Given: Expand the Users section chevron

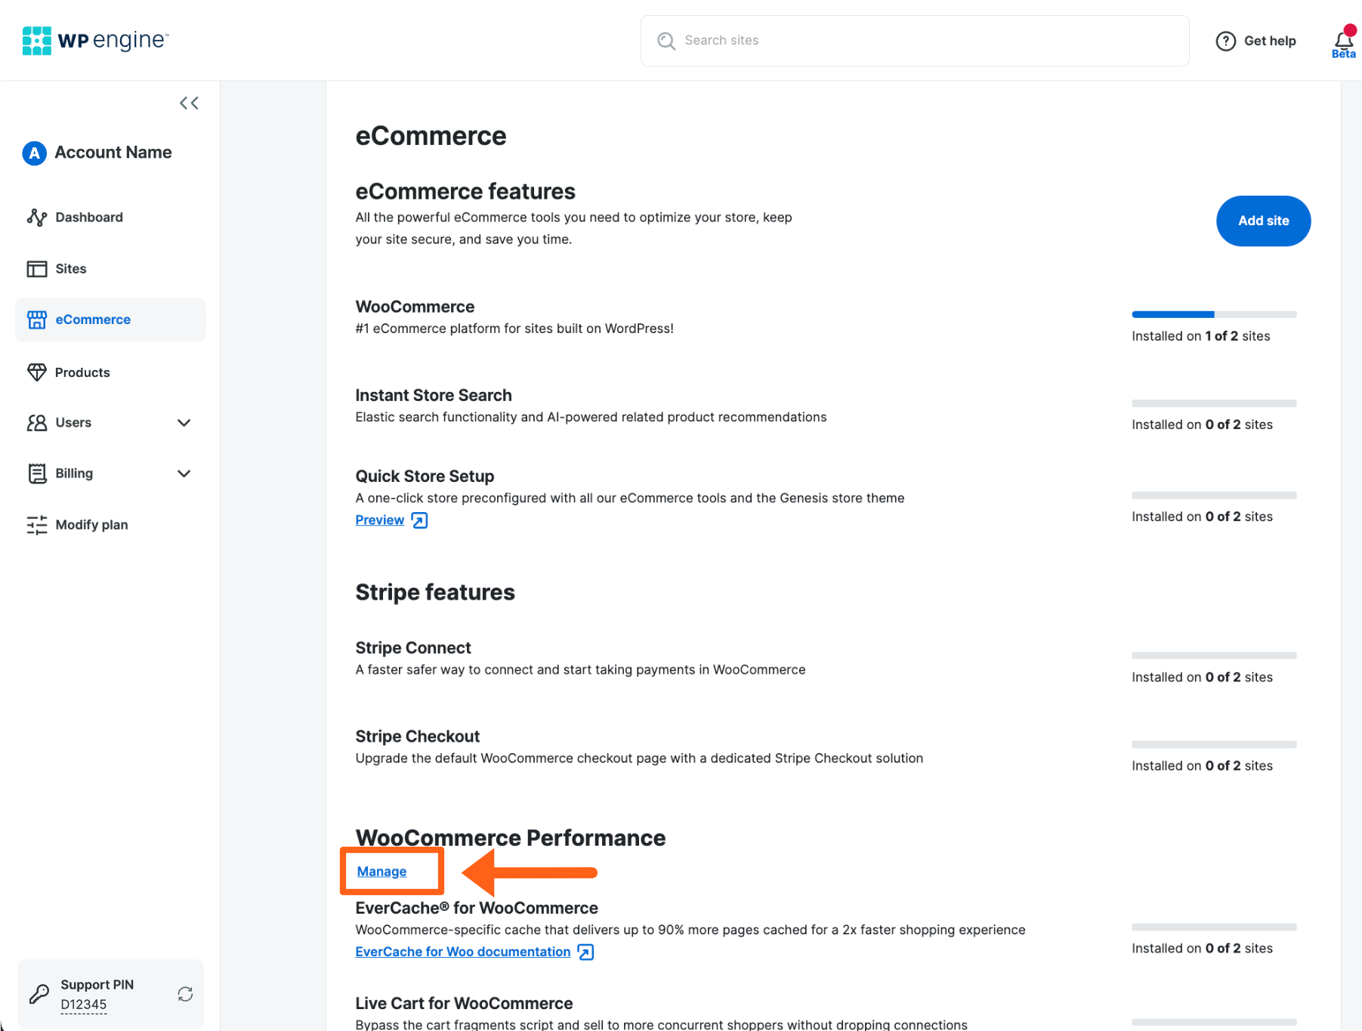Looking at the screenshot, I should pos(184,423).
